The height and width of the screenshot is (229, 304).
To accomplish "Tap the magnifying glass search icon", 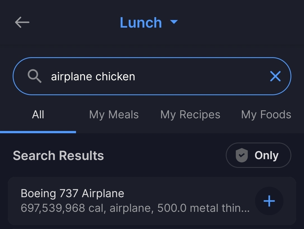I will click(x=35, y=76).
